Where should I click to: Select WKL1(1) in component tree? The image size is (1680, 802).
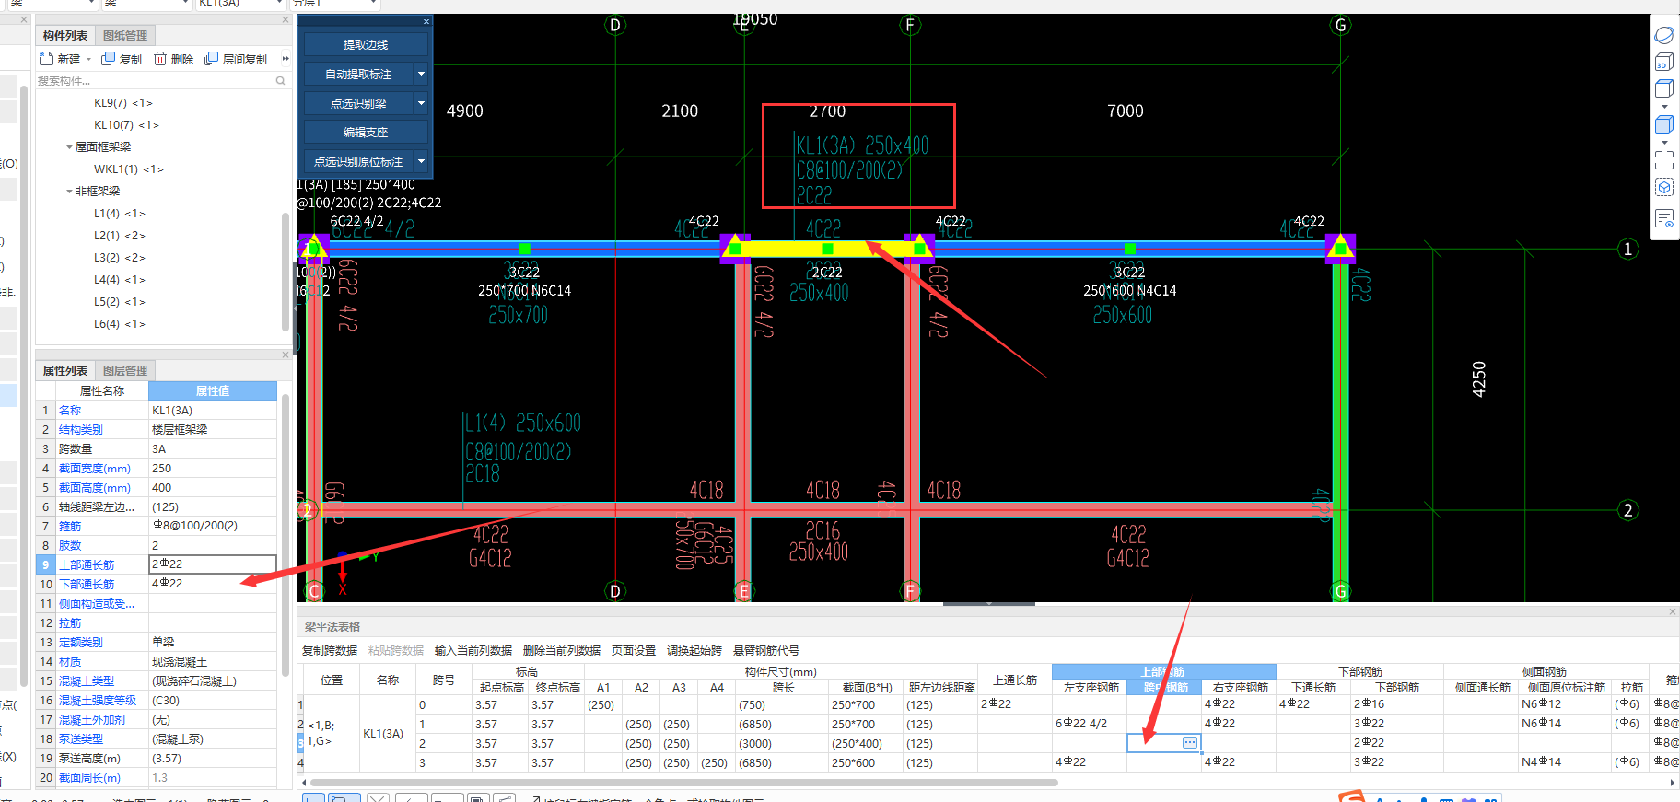tap(128, 169)
